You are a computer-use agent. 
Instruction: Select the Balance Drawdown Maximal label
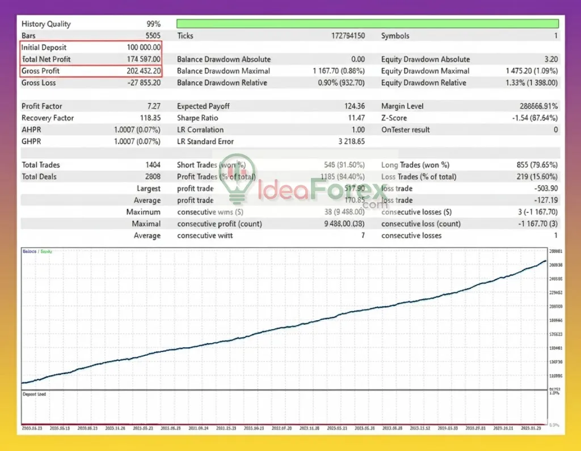224,71
